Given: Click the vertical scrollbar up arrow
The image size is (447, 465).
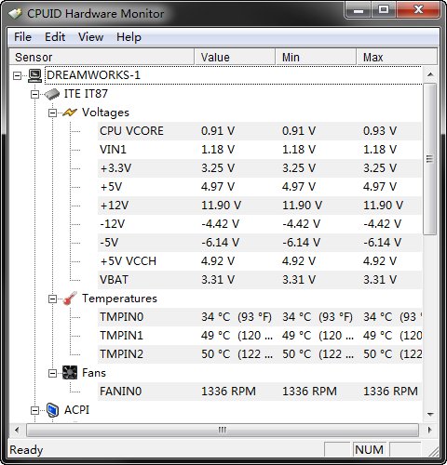Looking at the screenshot, I should [x=430, y=74].
